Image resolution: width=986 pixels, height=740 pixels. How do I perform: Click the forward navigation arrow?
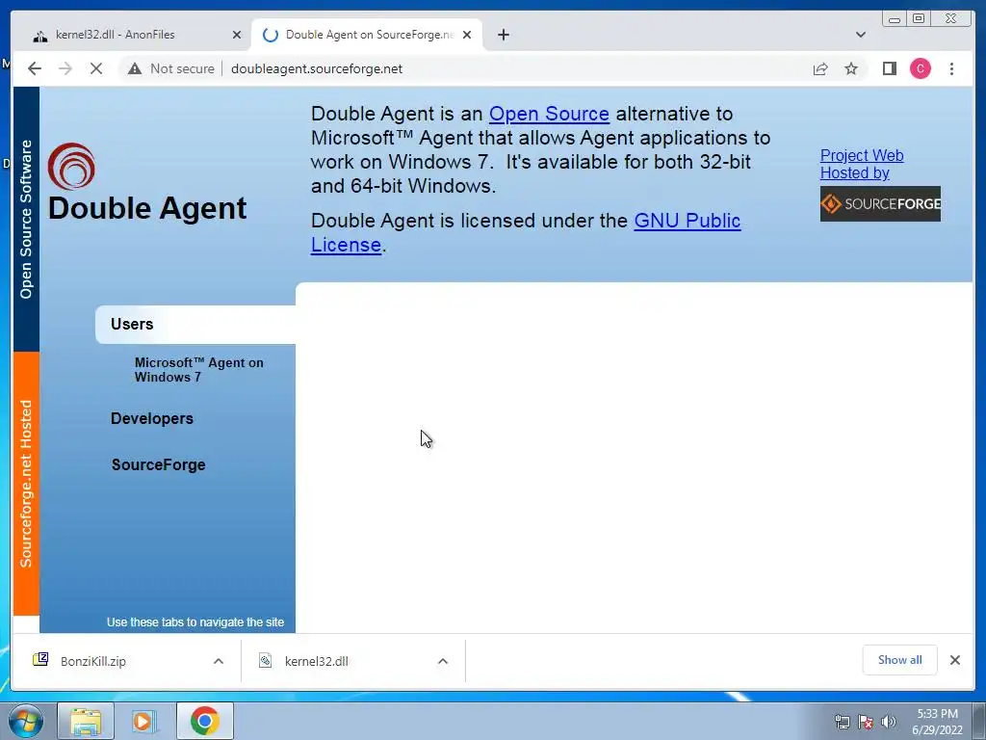tap(65, 68)
